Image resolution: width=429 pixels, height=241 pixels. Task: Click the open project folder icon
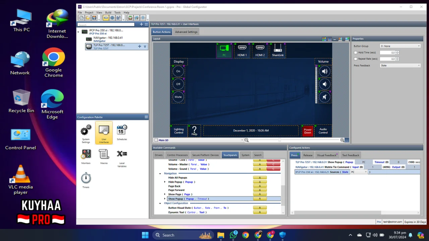(x=88, y=18)
